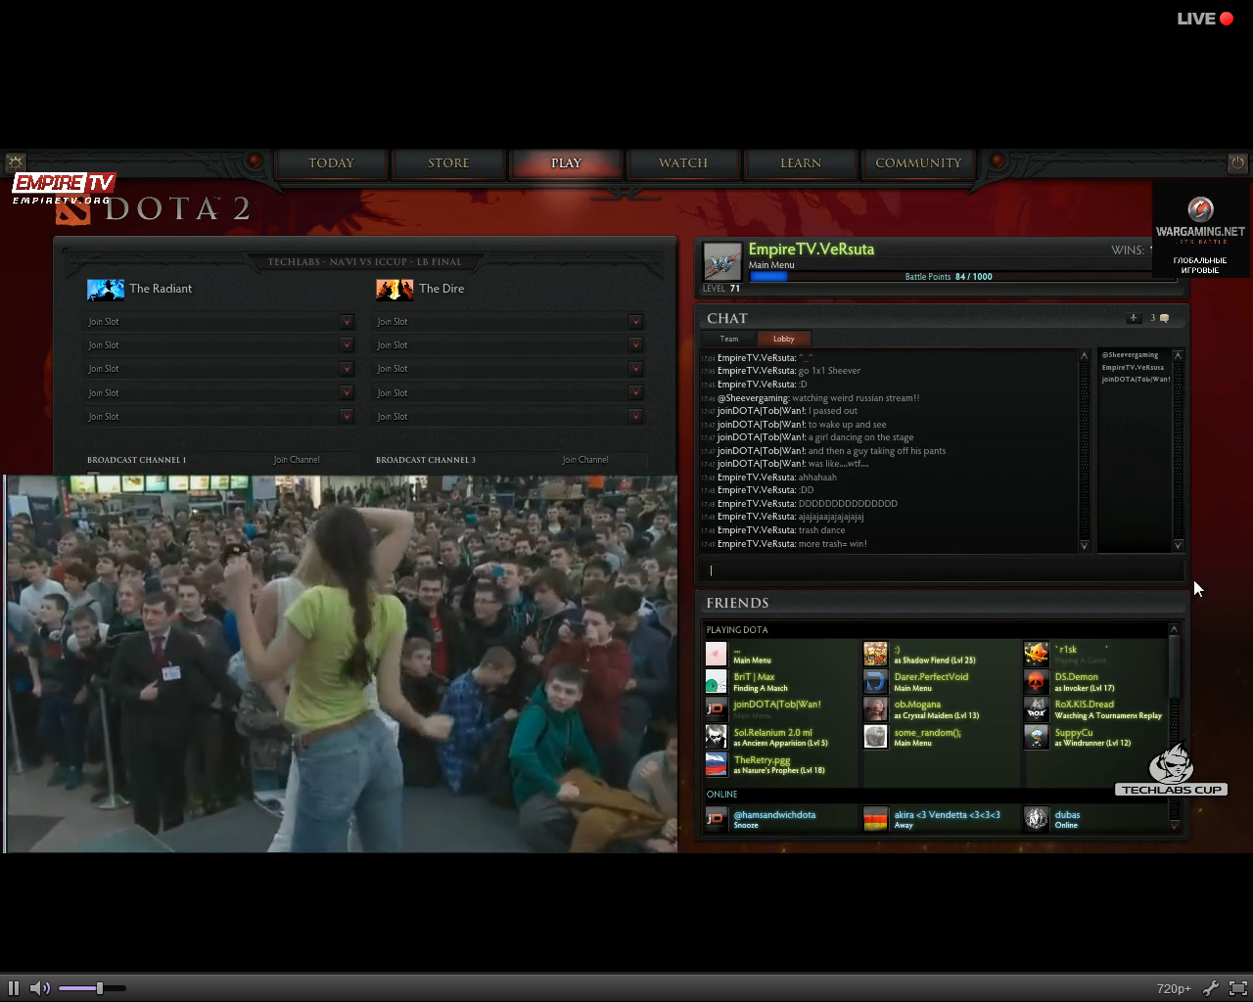Open dropdown of first Dire slot

635,322
